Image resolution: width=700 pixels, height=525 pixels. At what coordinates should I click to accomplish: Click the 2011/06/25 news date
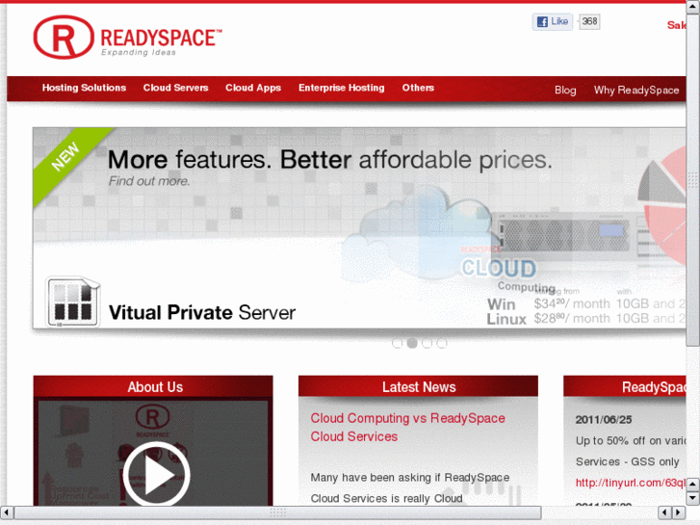point(604,420)
